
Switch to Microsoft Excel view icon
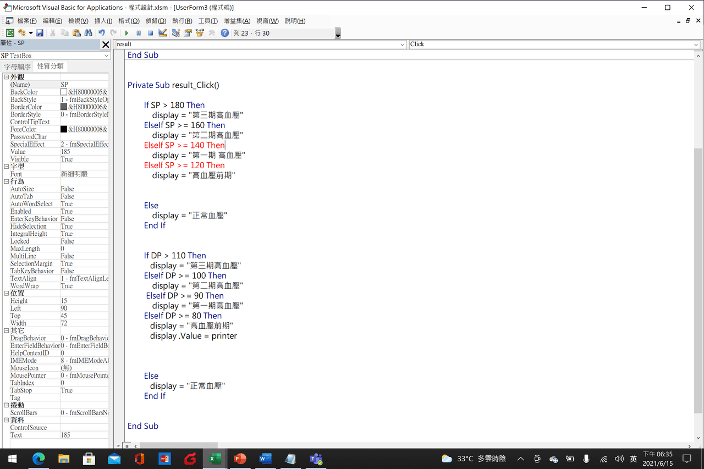tap(10, 33)
